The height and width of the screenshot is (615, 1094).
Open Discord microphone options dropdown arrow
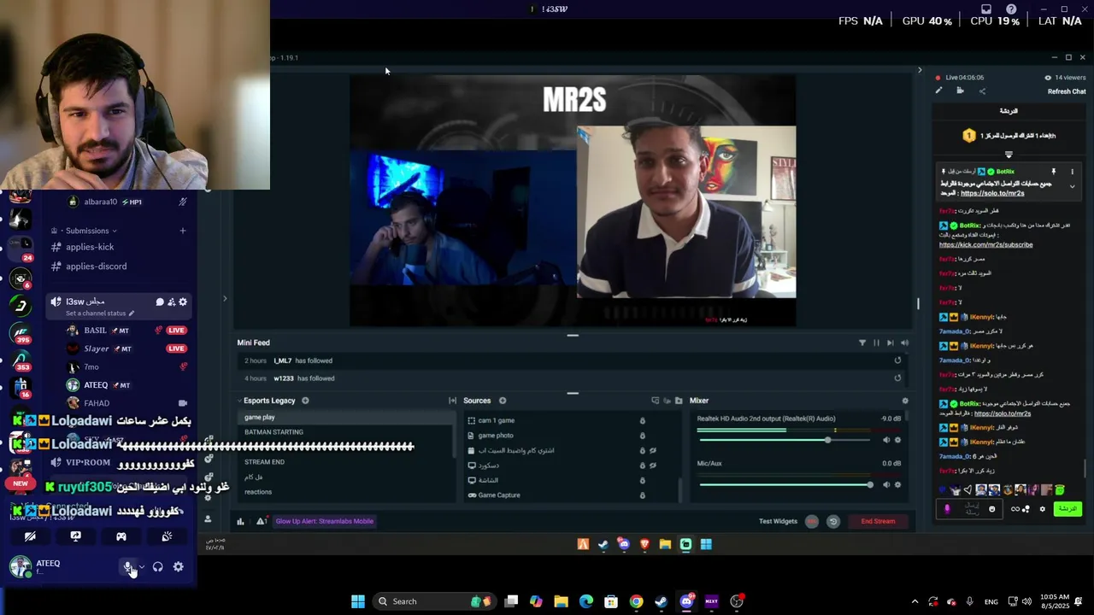click(142, 567)
